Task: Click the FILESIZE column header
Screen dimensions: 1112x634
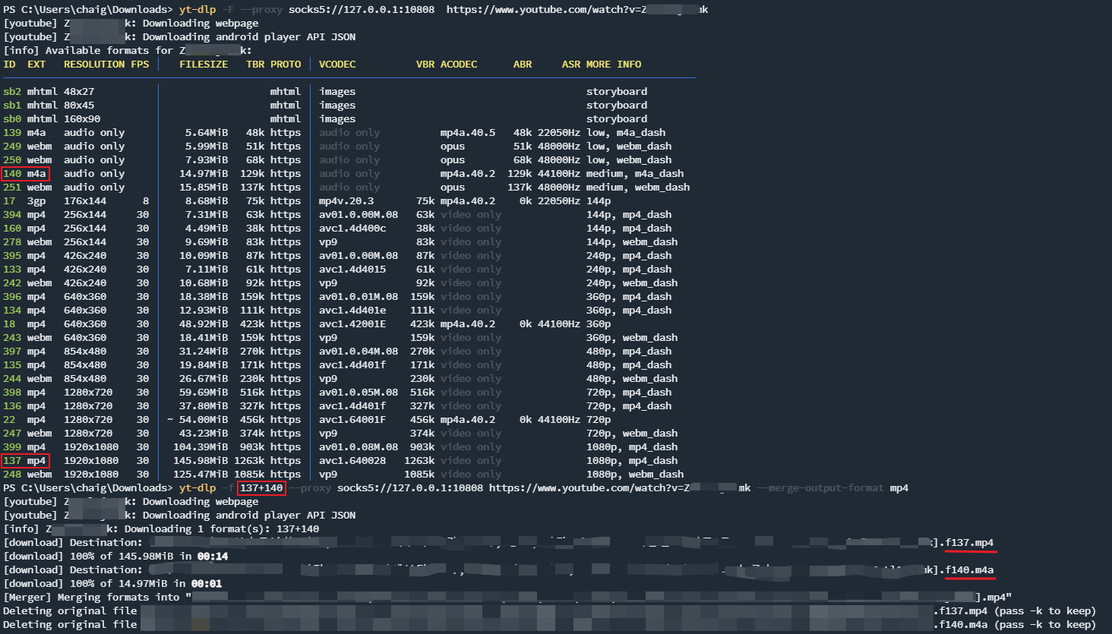Action: point(204,65)
